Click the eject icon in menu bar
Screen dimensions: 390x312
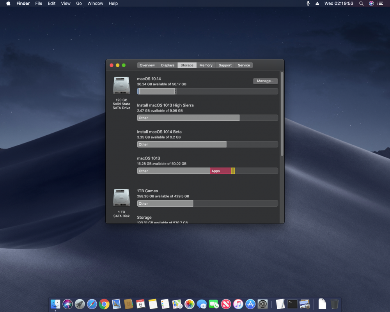point(317,4)
